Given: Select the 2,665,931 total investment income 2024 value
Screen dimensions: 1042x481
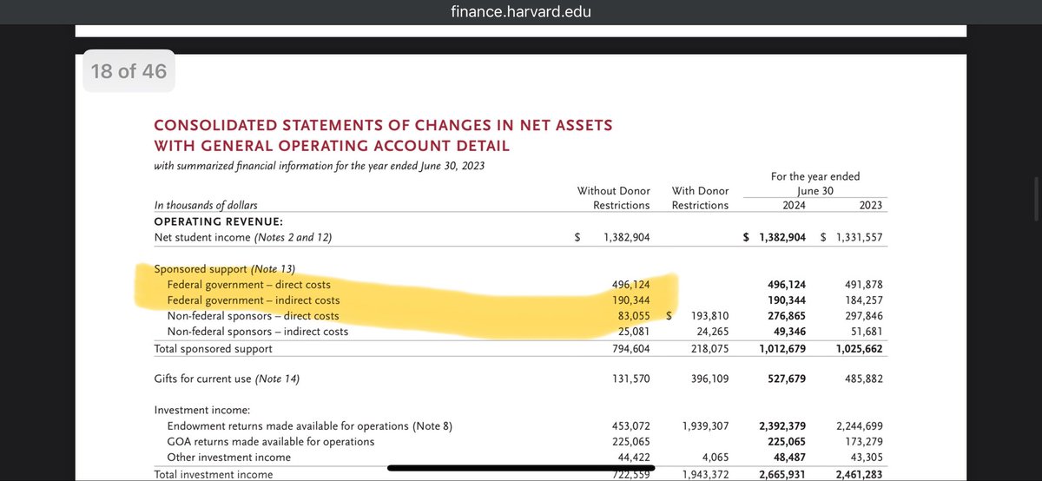Looking at the screenshot, I should tap(782, 475).
